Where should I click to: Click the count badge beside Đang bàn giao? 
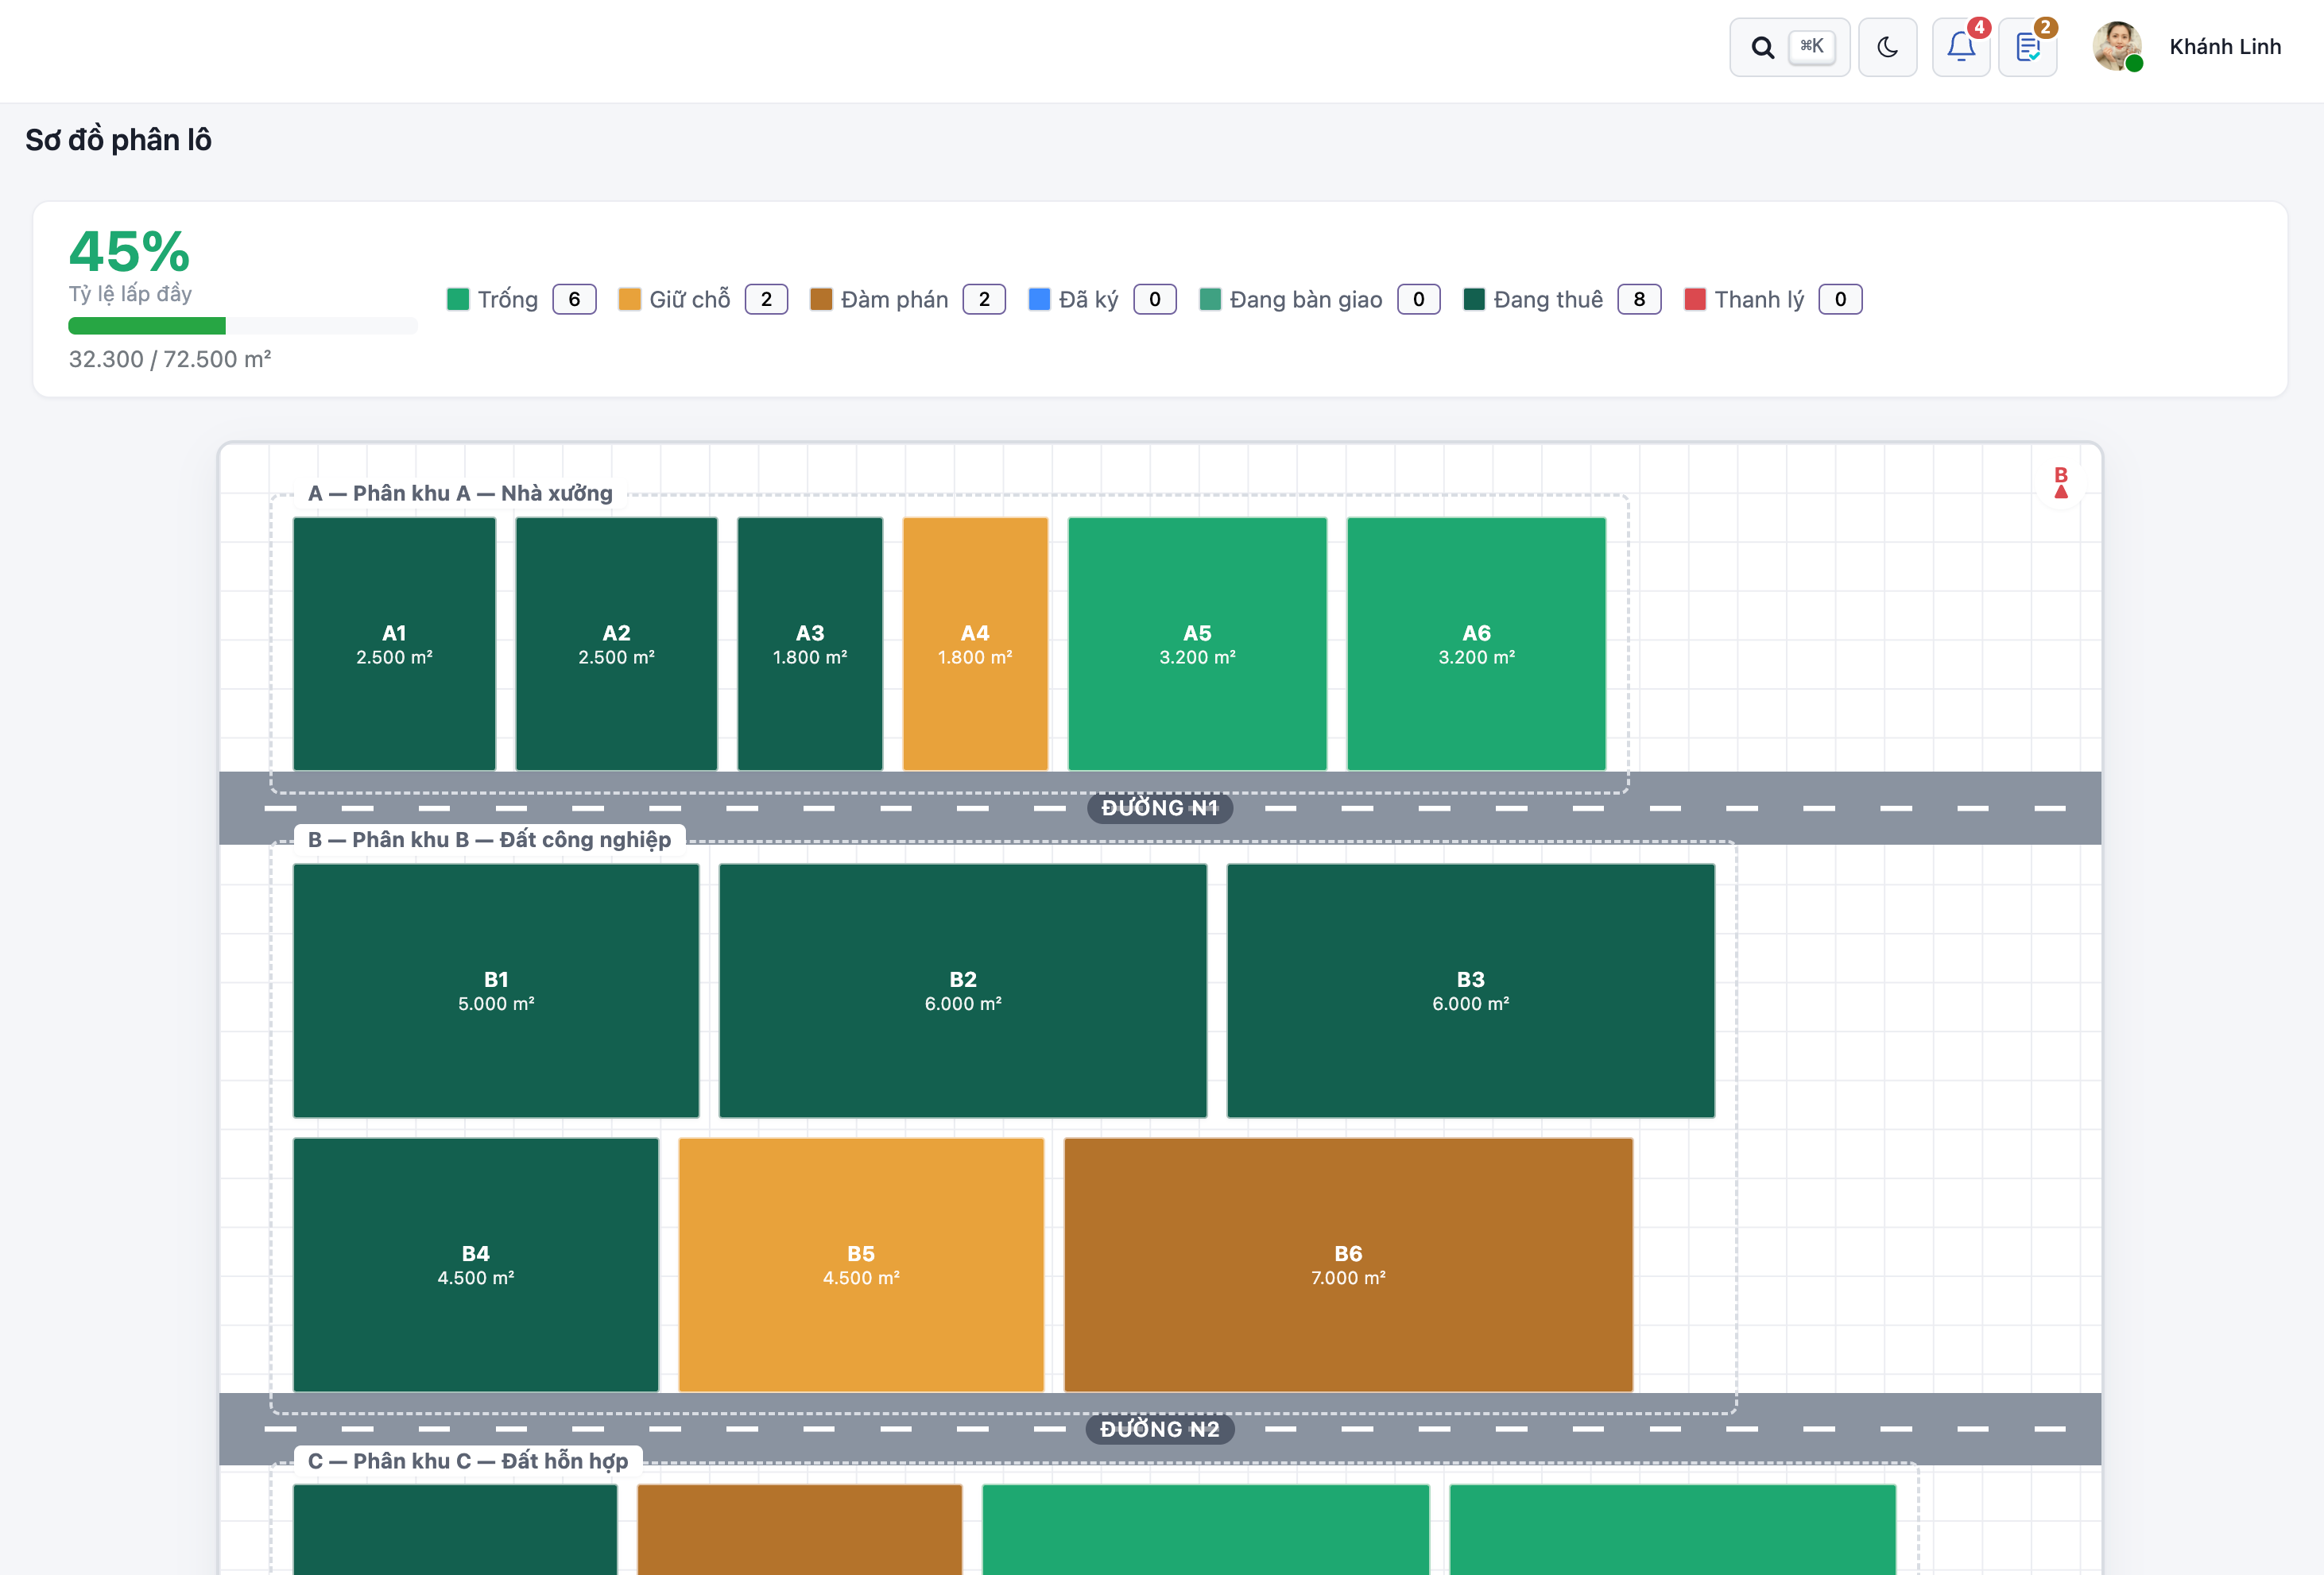(x=1419, y=299)
